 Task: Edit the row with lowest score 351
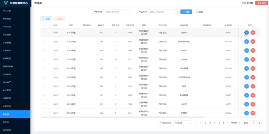(x=246, y=87)
